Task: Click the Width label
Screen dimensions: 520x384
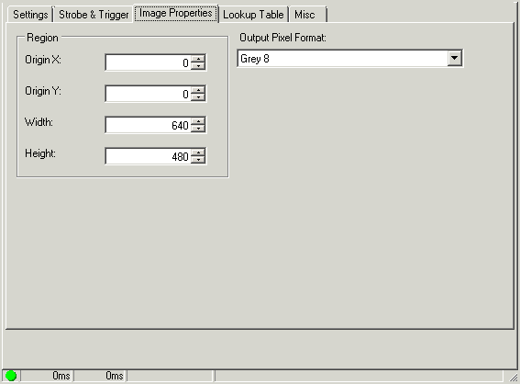Action: pyautogui.click(x=39, y=122)
